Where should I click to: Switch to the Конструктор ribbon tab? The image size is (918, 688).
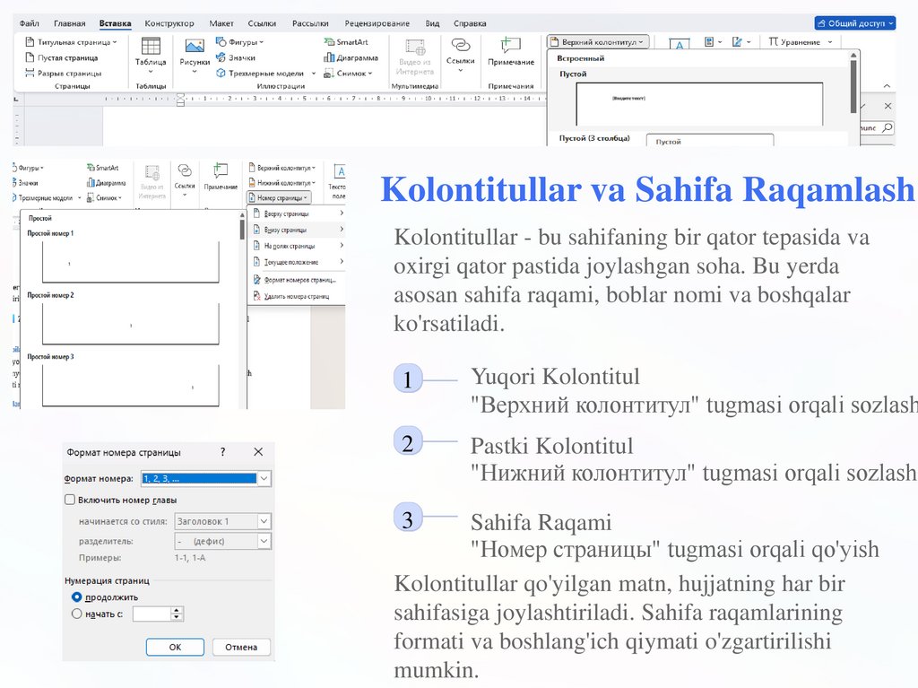(x=169, y=23)
